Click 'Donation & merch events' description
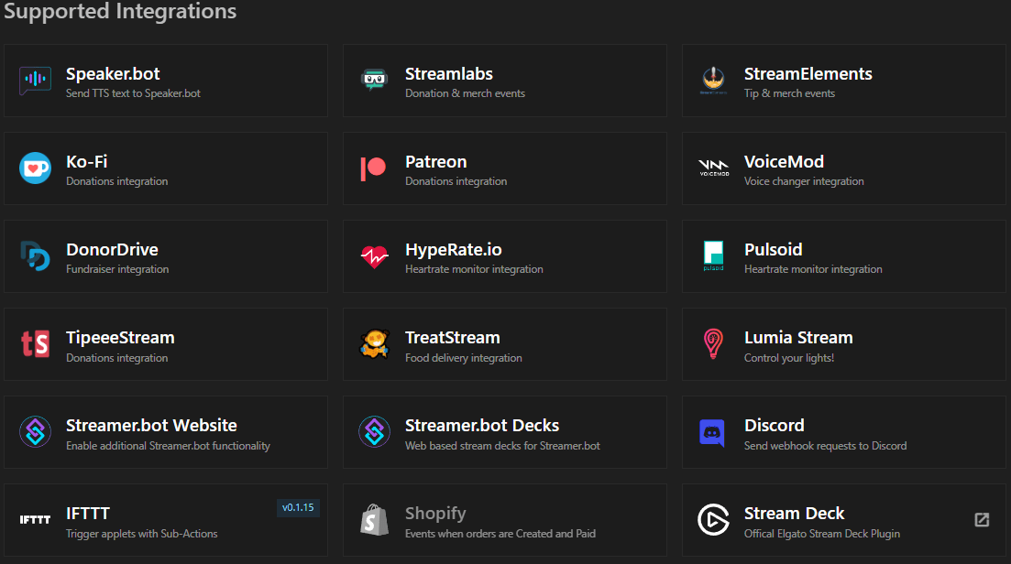Viewport: 1011px width, 564px height. pyautogui.click(x=465, y=93)
